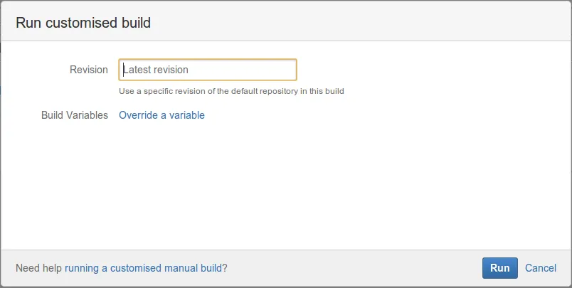Cancel the customised build dialog
This screenshot has height=288, width=572.
point(541,268)
